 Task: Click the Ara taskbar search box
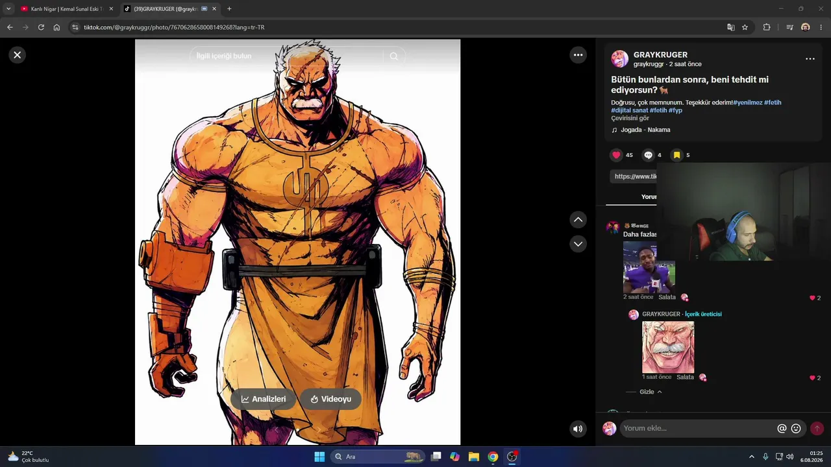click(378, 457)
